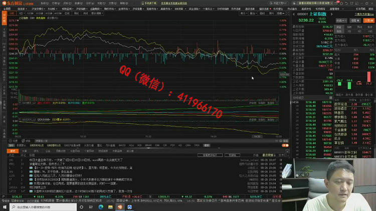Select the DMI indicator
The height and width of the screenshot is (211, 376).
pyautogui.click(x=157, y=145)
